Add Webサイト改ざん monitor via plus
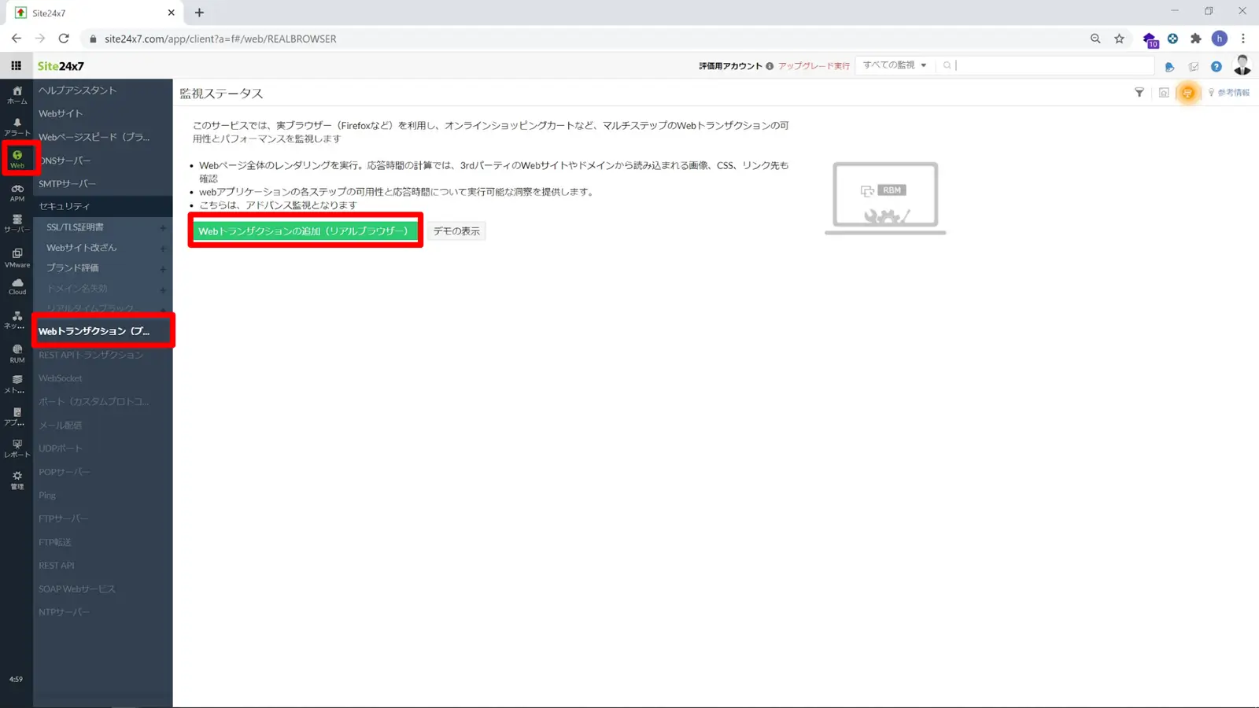This screenshot has height=708, width=1259. [x=163, y=248]
